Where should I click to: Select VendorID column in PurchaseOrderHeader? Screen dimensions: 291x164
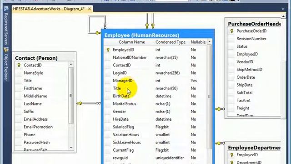coord(245,62)
